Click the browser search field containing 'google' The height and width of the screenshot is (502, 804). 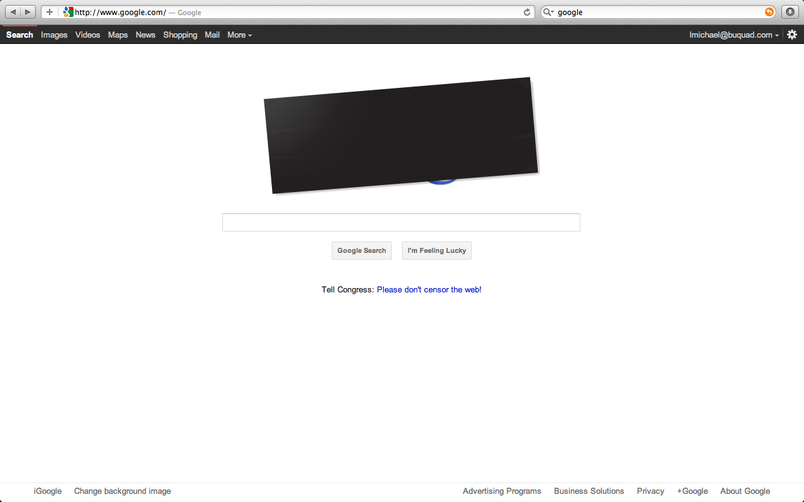click(660, 12)
